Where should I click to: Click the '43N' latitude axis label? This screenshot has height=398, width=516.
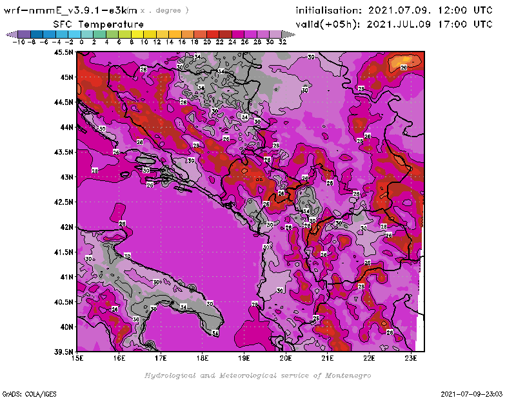click(66, 177)
